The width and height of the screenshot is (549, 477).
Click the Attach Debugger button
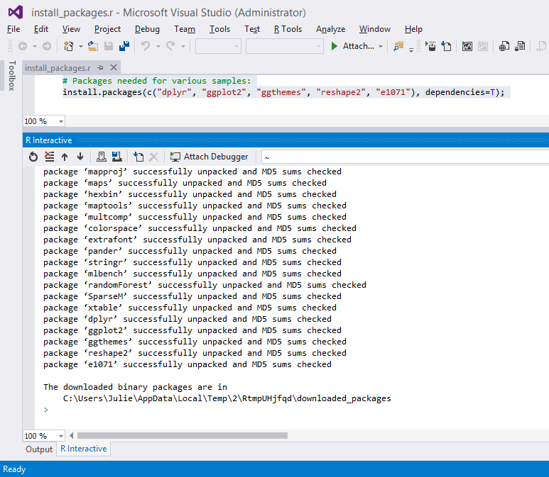(x=210, y=157)
